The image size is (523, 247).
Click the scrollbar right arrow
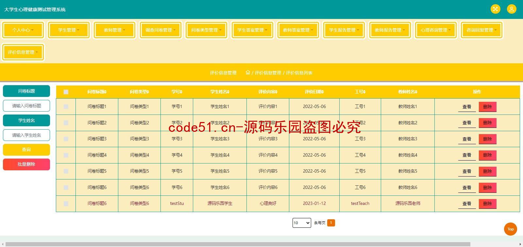pos(520,244)
